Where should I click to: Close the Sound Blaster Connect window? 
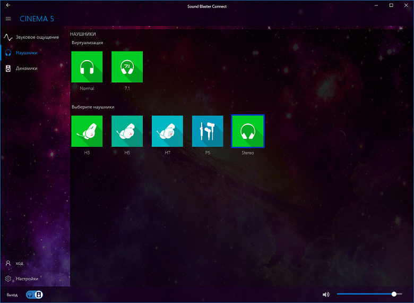point(406,5)
